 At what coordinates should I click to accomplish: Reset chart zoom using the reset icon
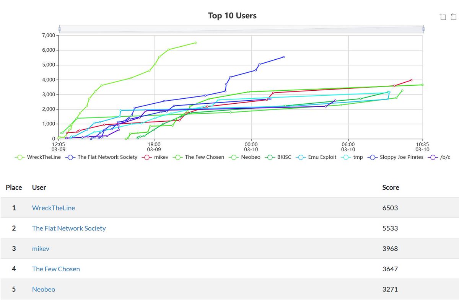pos(453,16)
